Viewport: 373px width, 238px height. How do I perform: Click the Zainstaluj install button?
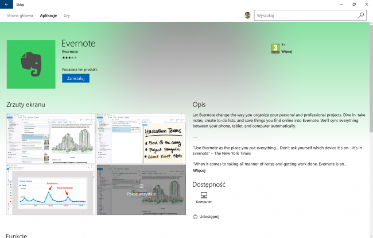coord(76,78)
